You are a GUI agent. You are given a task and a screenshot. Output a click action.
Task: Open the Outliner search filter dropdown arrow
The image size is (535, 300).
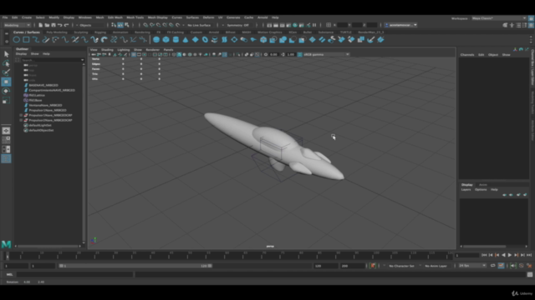click(x=82, y=60)
